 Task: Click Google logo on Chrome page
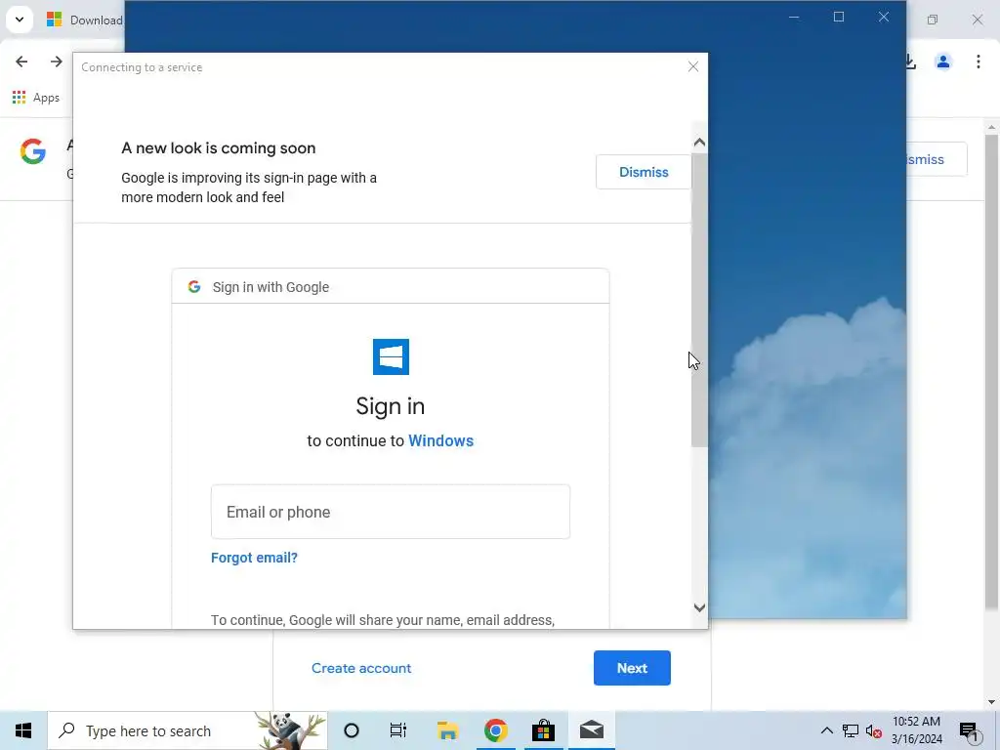[x=32, y=151]
